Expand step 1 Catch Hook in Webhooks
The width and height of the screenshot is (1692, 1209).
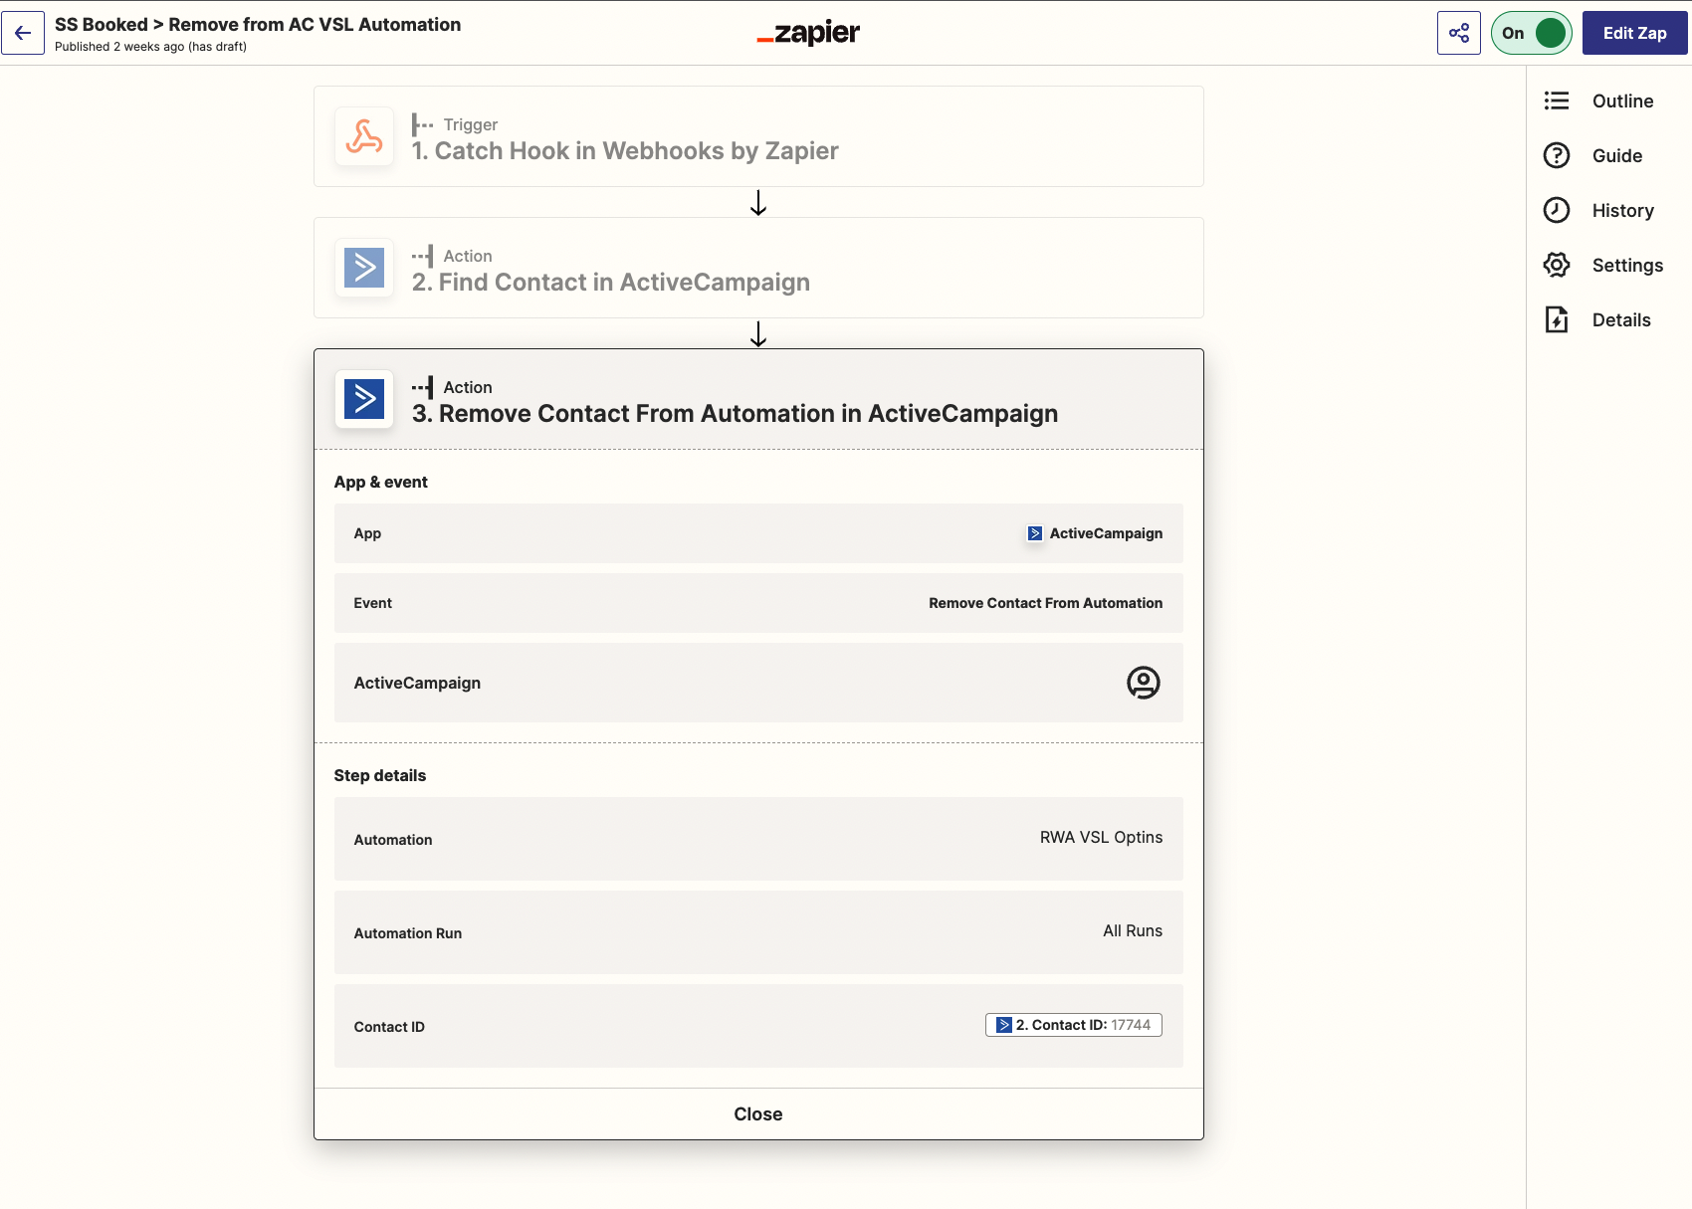(758, 136)
